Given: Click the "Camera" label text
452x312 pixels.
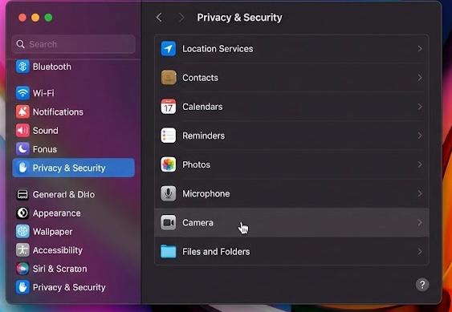Looking at the screenshot, I should pos(197,222).
